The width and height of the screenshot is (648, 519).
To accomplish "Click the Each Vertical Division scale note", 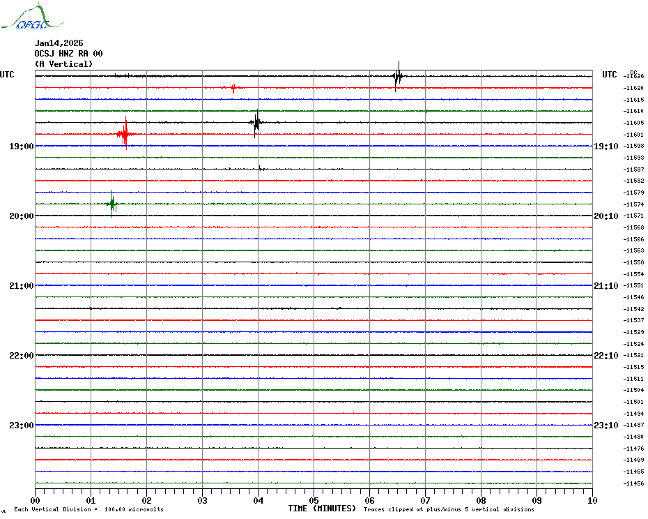I will [x=89, y=509].
